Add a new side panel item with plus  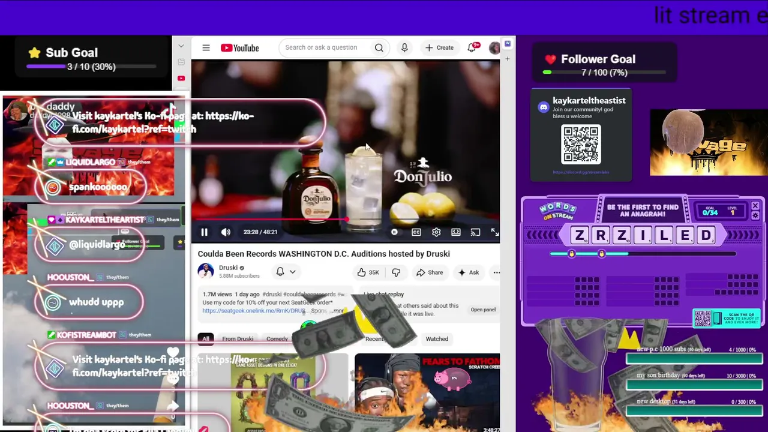click(508, 59)
